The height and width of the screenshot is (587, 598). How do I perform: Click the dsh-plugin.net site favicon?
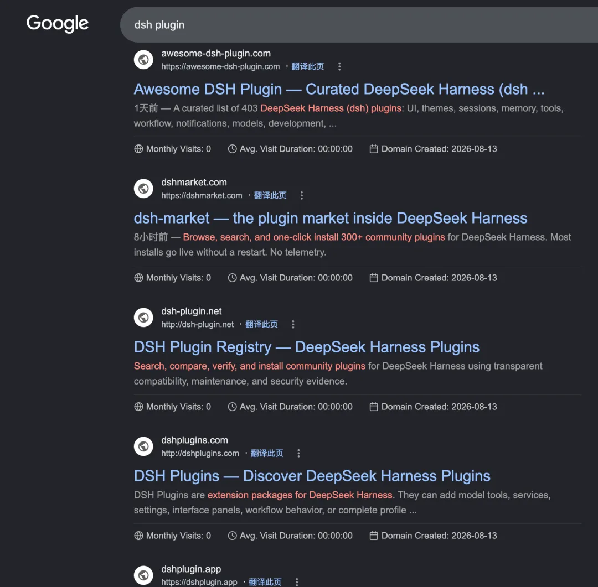[143, 318]
